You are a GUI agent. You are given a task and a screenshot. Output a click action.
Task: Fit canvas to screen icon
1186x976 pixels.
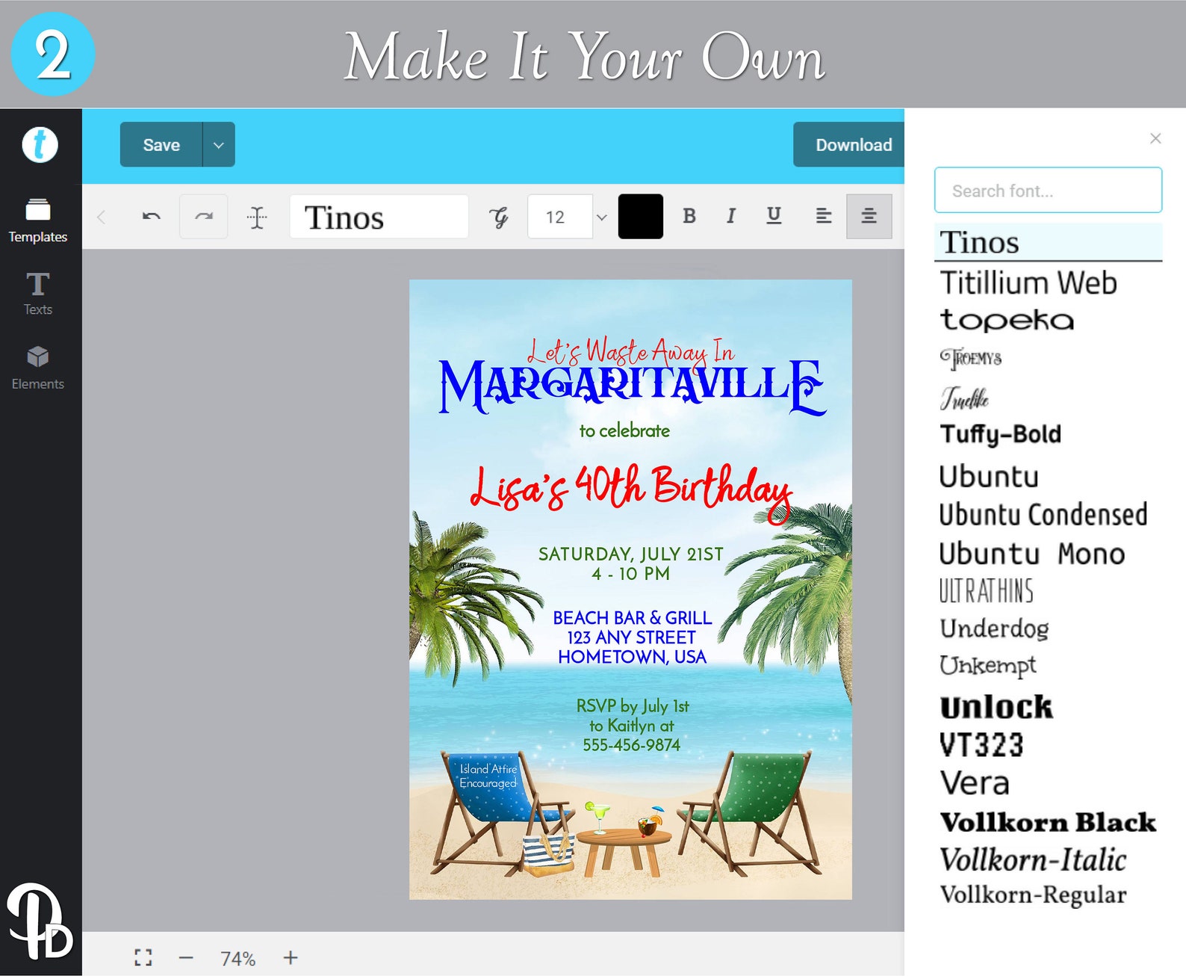pyautogui.click(x=143, y=957)
